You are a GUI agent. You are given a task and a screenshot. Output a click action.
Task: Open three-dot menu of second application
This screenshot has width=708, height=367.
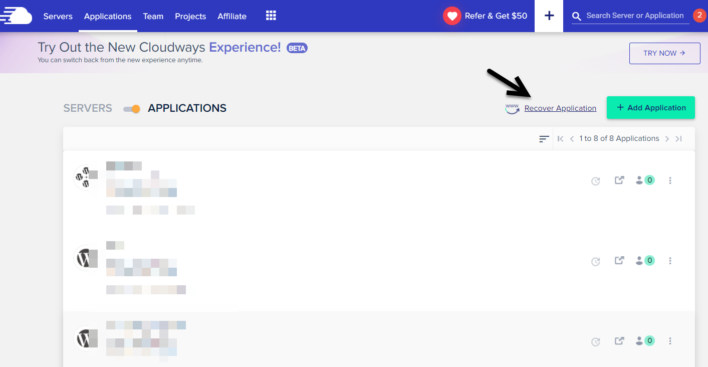[670, 261]
